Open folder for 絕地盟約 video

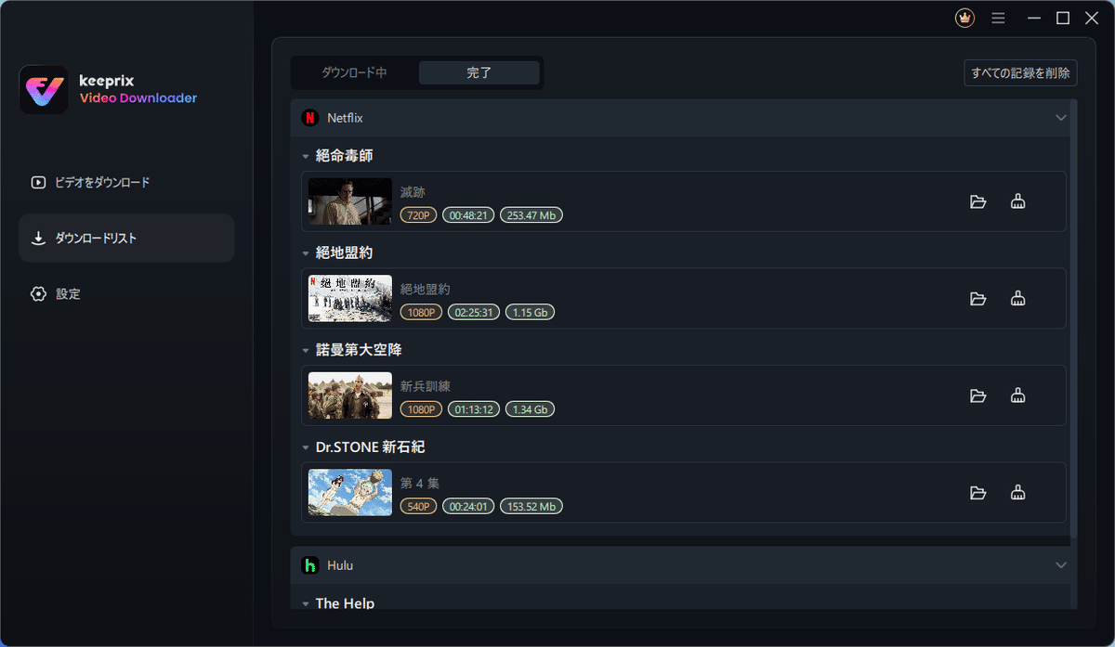tap(977, 299)
